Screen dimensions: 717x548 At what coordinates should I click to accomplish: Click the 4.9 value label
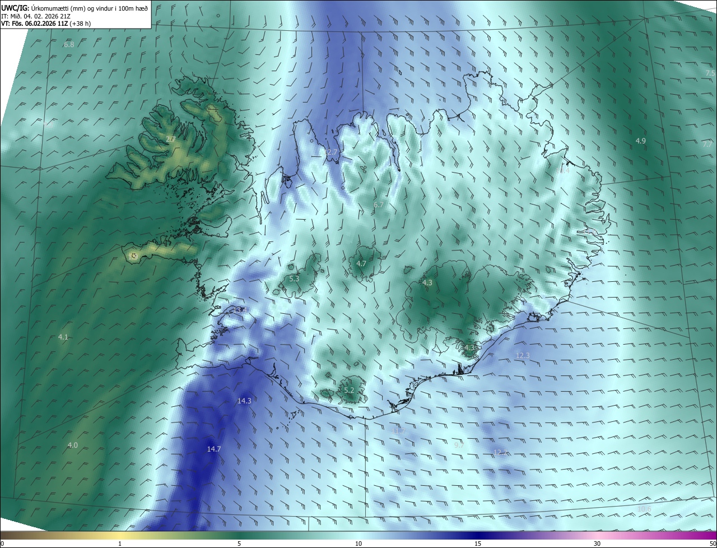[x=641, y=141]
